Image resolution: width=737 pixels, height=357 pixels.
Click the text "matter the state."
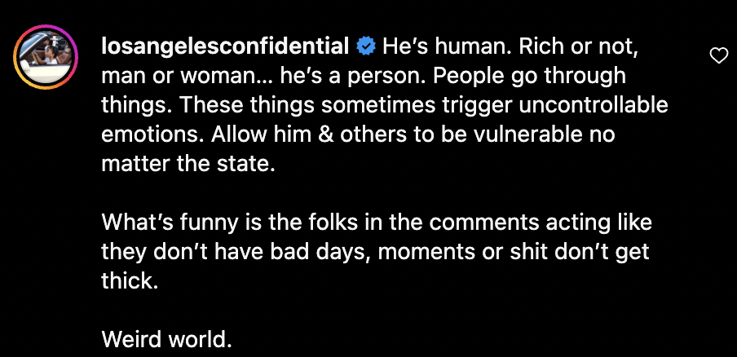tap(188, 164)
